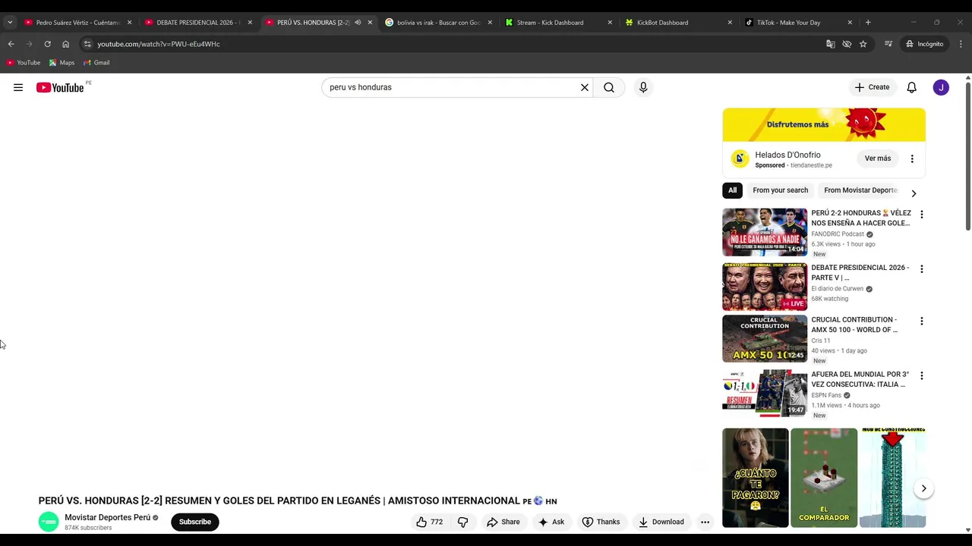Open the media control icon in toolbar
The width and height of the screenshot is (972, 546).
click(888, 44)
